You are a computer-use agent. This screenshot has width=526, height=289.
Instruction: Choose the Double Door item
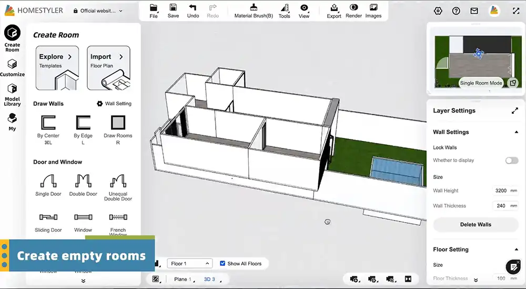[x=83, y=185]
